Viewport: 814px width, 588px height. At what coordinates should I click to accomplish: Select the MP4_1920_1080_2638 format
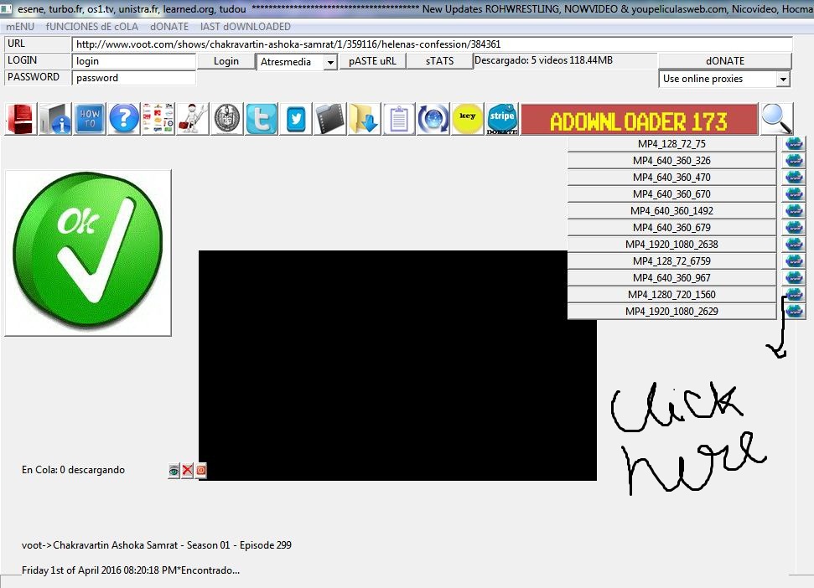click(x=671, y=244)
